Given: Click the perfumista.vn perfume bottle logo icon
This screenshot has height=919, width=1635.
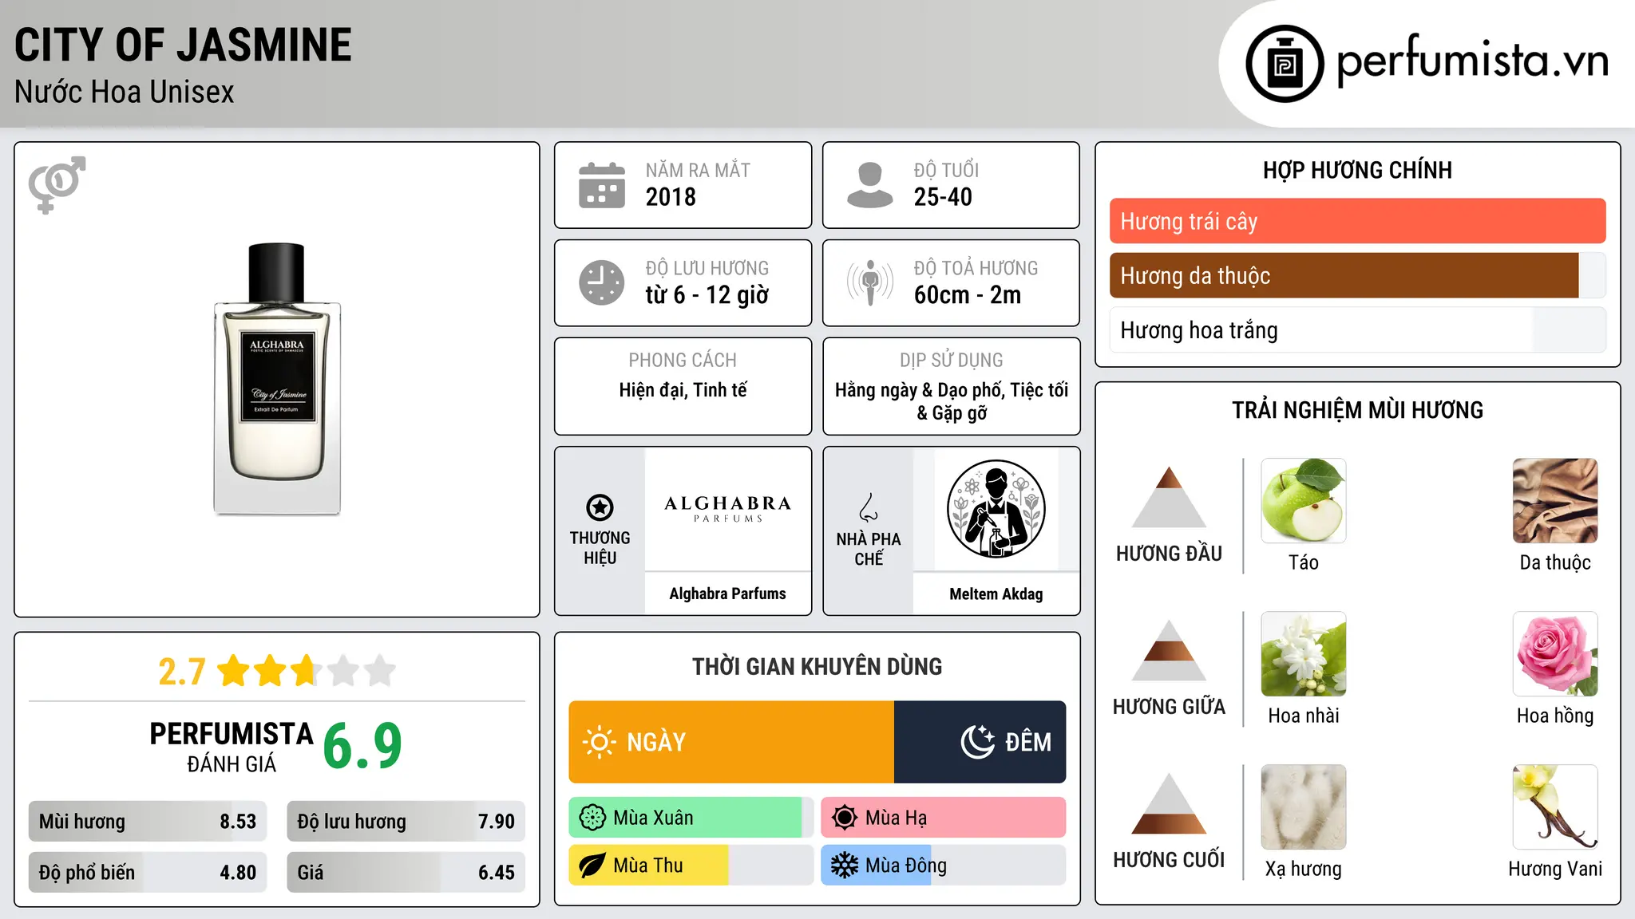Looking at the screenshot, I should (x=1285, y=64).
